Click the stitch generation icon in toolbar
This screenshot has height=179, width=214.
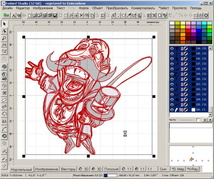[6, 15]
